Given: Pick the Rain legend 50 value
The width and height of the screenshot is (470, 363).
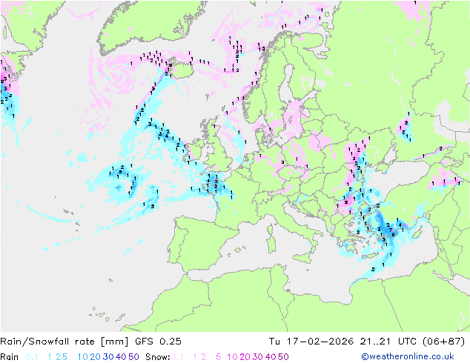Looking at the screenshot, I should point(133,357).
